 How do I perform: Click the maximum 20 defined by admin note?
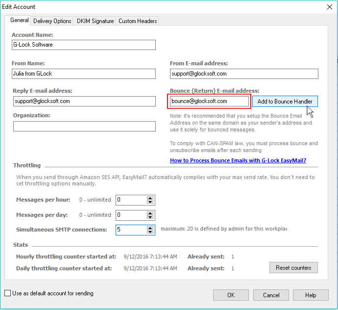[224, 229]
